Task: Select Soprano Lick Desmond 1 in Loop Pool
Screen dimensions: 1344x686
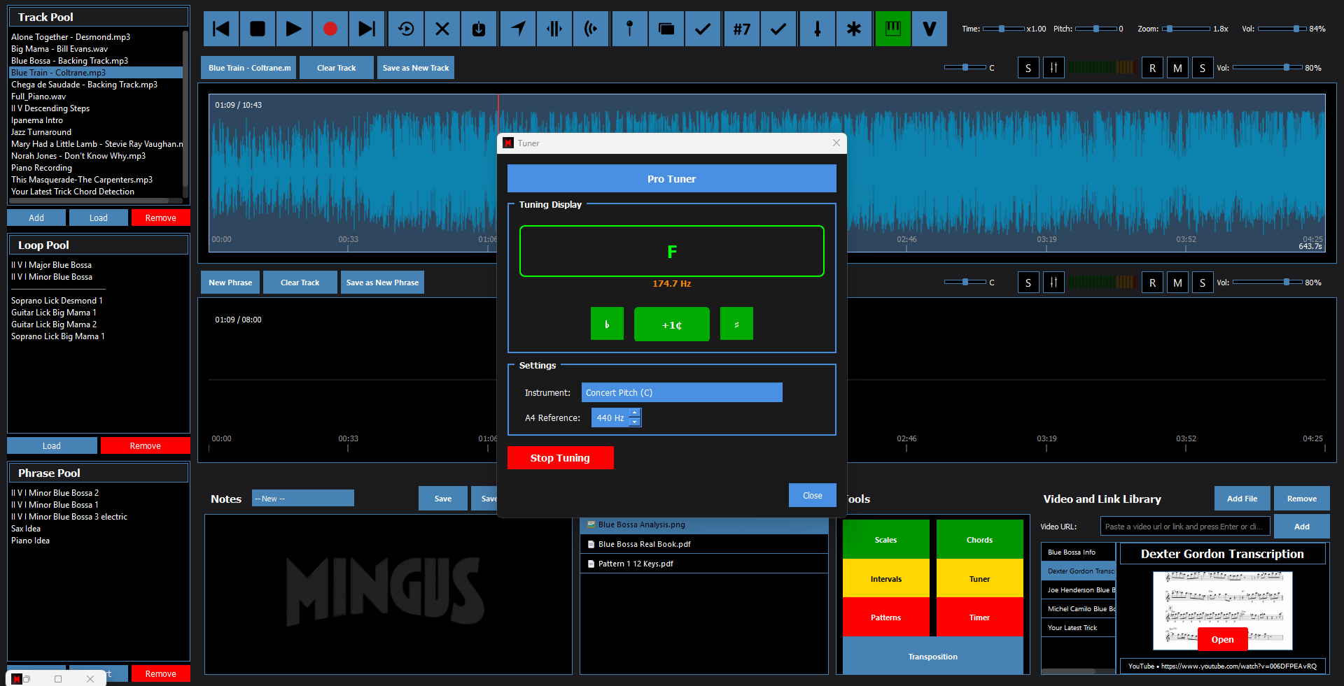Action: pos(57,301)
